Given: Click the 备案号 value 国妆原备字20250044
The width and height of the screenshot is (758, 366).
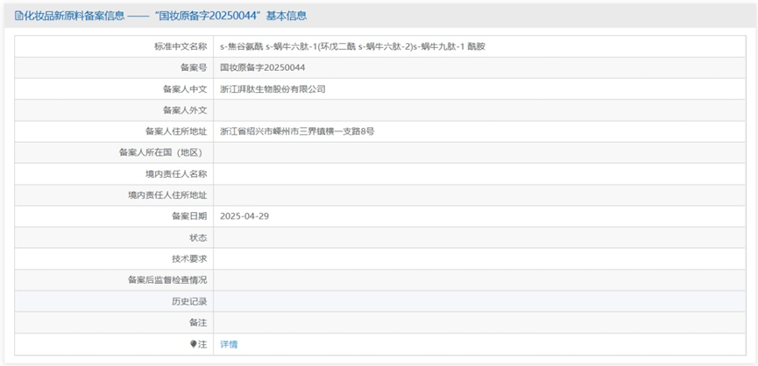Looking at the screenshot, I should click(x=262, y=67).
